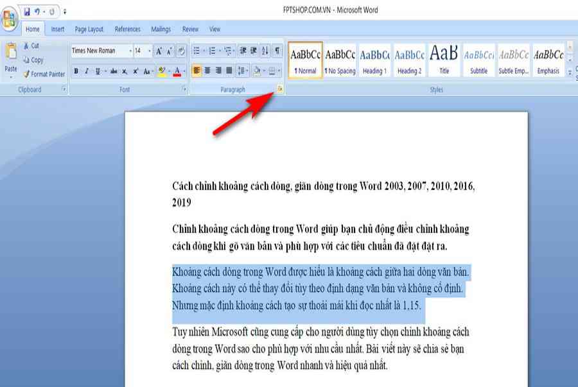Apply Normal style
Viewport: 578px width, 387px height.
click(x=305, y=60)
